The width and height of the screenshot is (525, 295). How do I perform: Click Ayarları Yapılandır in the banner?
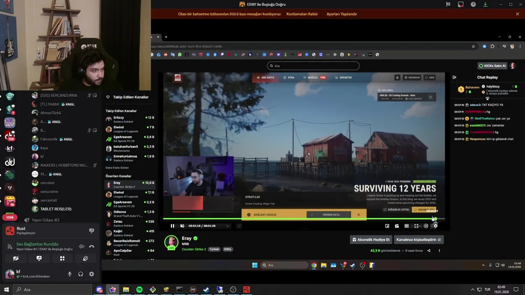coord(342,14)
